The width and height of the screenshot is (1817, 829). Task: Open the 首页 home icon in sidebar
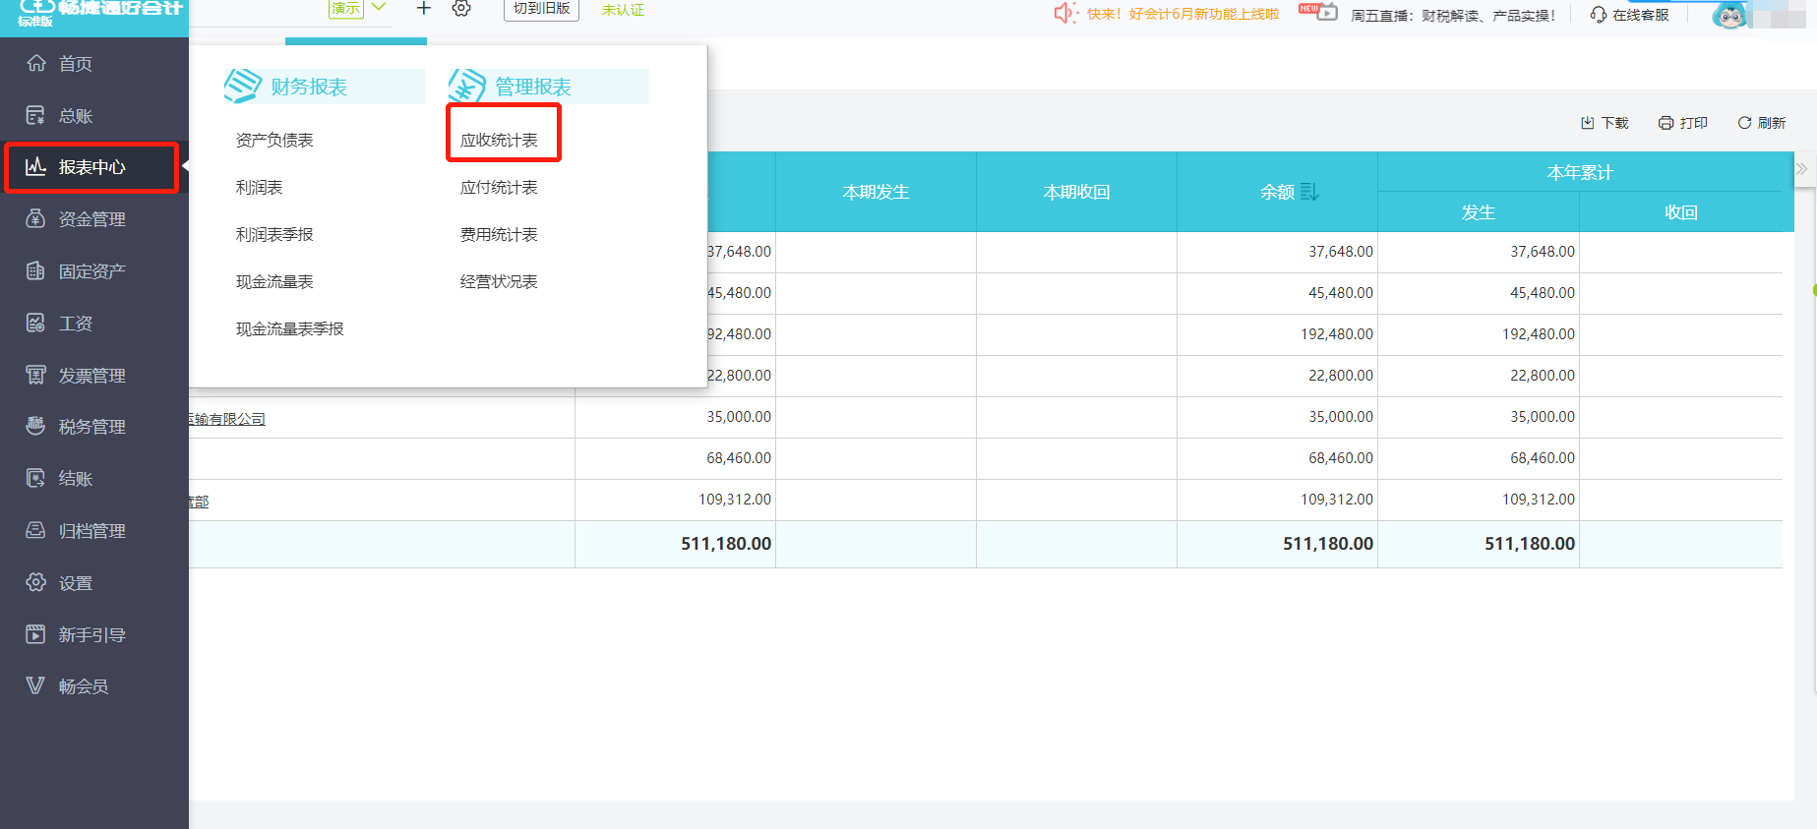click(x=36, y=64)
